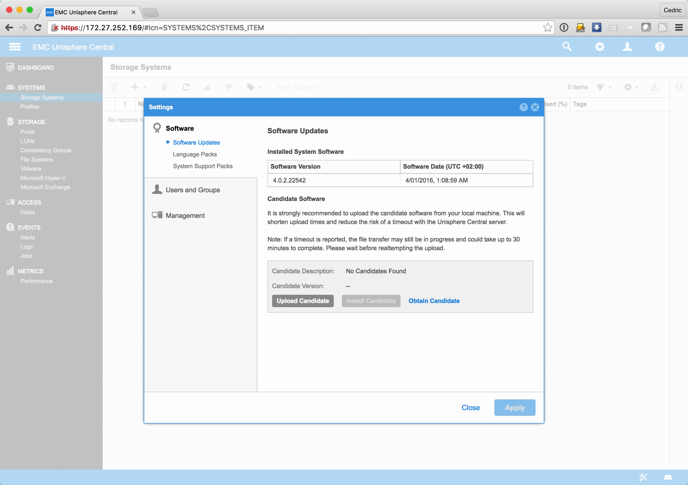Toggle the hamburger navigation menu
688x485 pixels.
15,47
